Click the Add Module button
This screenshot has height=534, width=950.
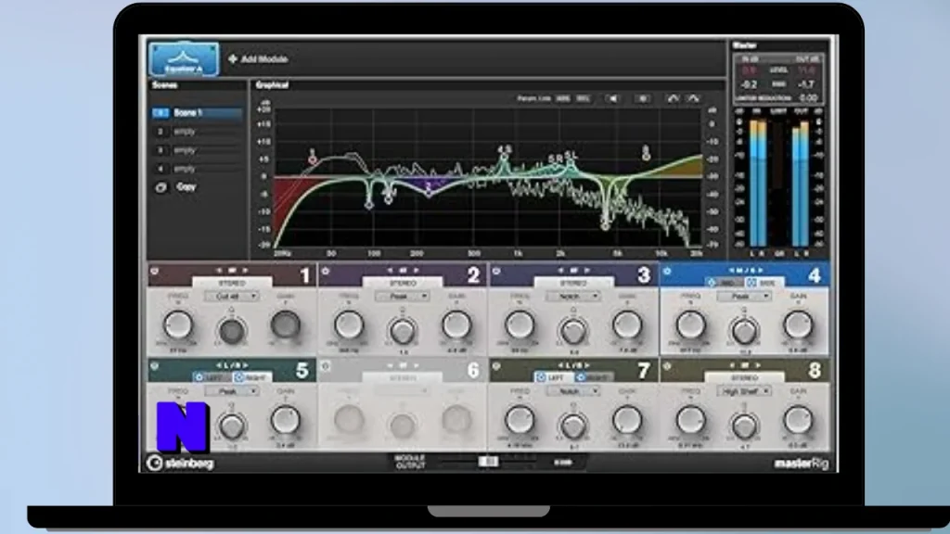click(258, 58)
